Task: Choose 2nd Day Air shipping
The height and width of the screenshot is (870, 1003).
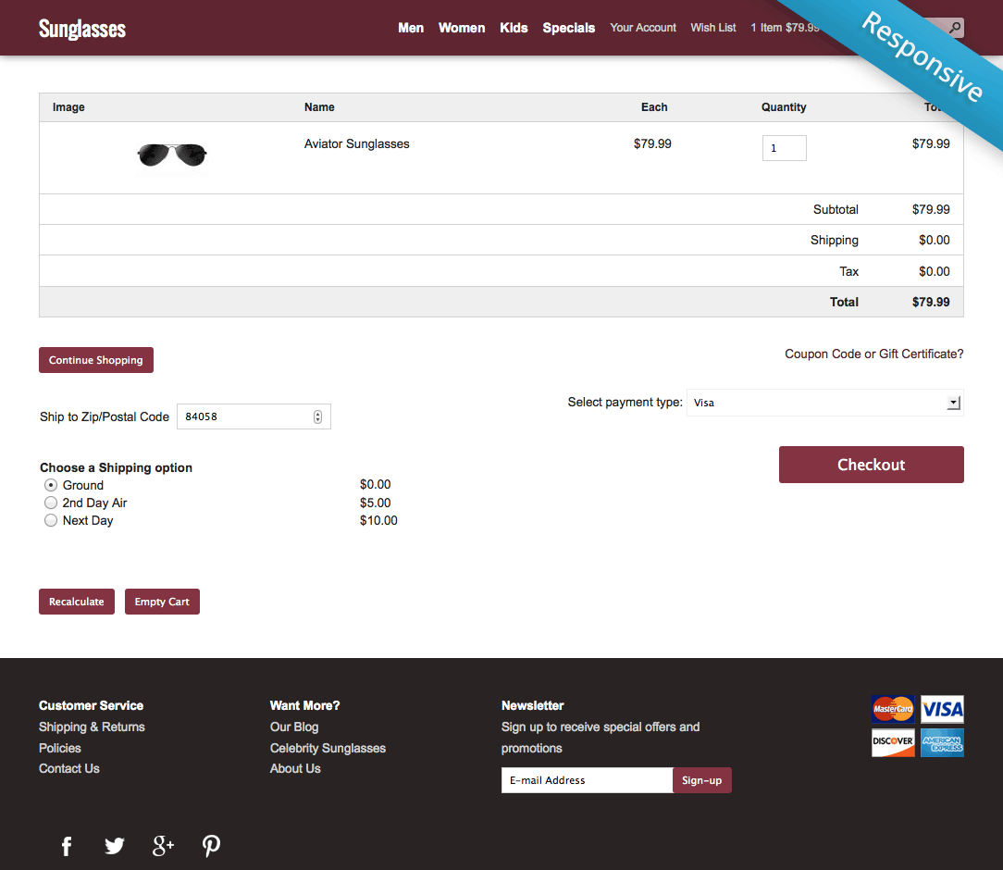Action: click(51, 503)
